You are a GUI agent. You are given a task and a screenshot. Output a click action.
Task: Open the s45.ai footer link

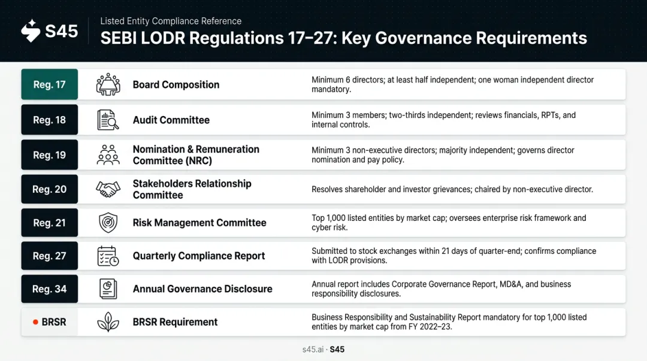[313, 350]
